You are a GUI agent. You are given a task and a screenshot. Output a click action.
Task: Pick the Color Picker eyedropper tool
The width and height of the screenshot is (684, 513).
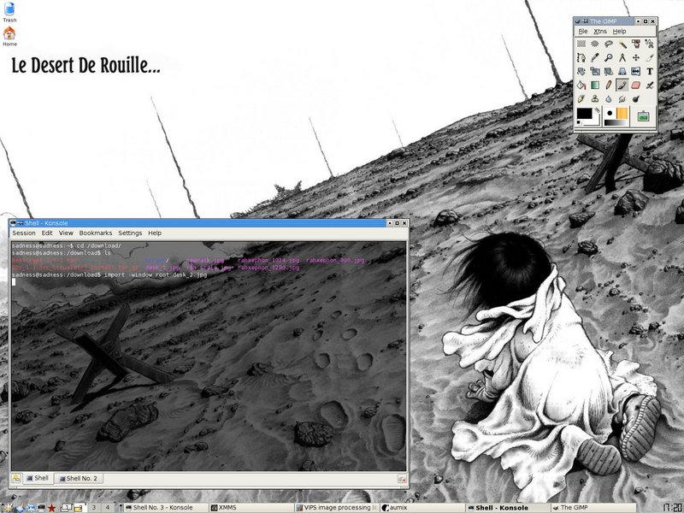[594, 57]
